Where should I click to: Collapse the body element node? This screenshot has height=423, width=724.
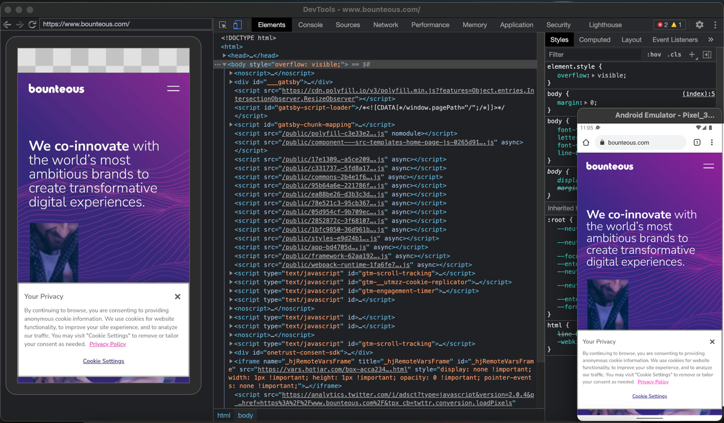224,65
